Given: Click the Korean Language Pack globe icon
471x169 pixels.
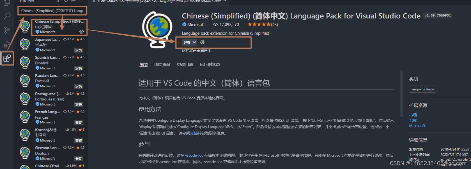Looking at the screenshot, I should coord(25,135).
